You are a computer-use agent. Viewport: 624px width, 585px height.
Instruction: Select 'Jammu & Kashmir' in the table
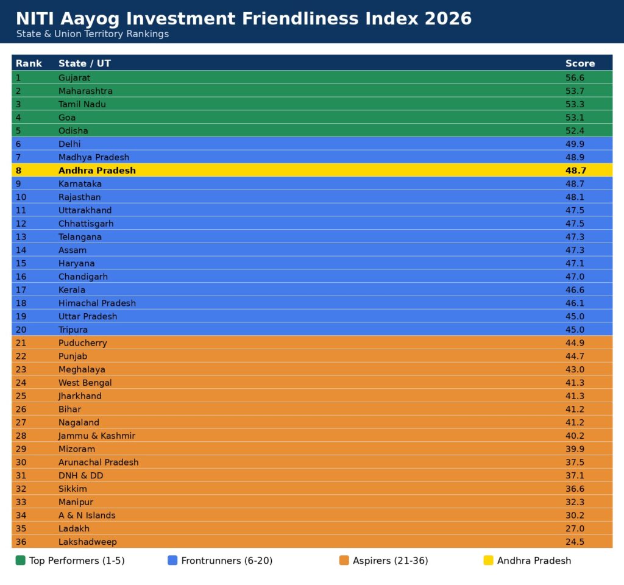pyautogui.click(x=97, y=436)
